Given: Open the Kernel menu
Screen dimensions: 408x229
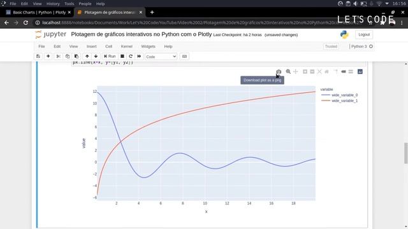Looking at the screenshot, I should click(x=127, y=46).
